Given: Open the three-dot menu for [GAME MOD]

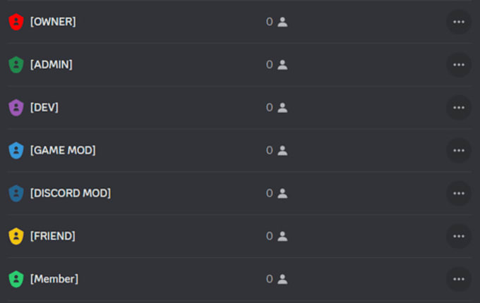Looking at the screenshot, I should tap(459, 150).
